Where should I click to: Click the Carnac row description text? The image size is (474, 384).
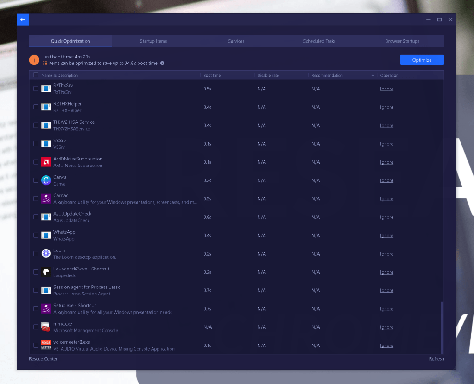125,202
